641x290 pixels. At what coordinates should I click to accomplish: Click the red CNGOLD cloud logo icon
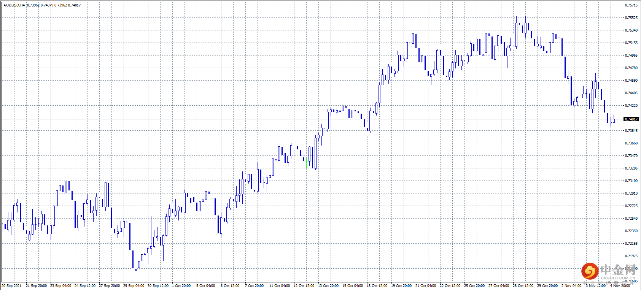(590, 271)
